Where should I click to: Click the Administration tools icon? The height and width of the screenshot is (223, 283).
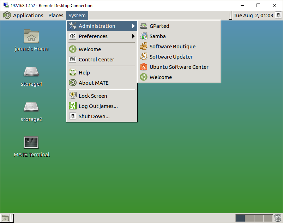[73, 26]
